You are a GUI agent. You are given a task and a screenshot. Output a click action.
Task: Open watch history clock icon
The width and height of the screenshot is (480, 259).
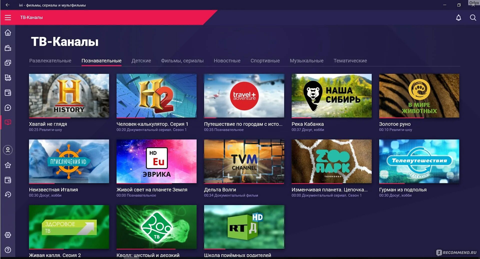pyautogui.click(x=8, y=195)
